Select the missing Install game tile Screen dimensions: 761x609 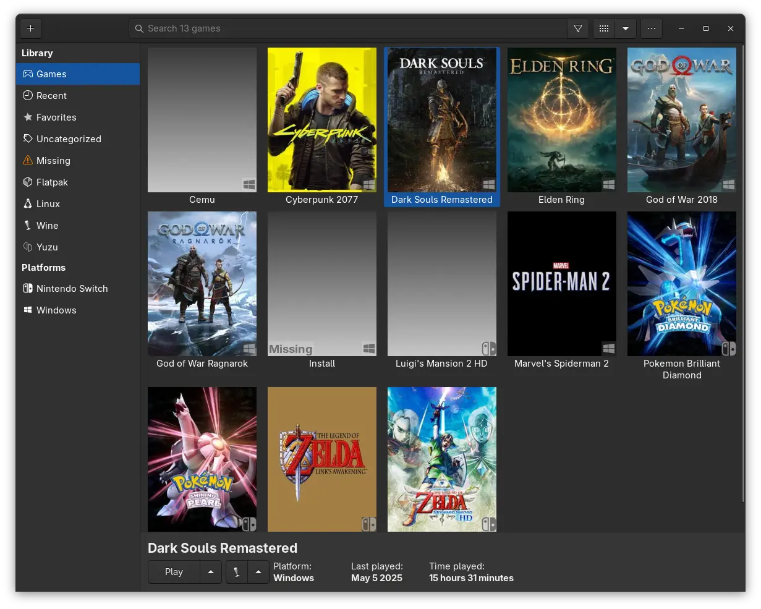(x=322, y=284)
